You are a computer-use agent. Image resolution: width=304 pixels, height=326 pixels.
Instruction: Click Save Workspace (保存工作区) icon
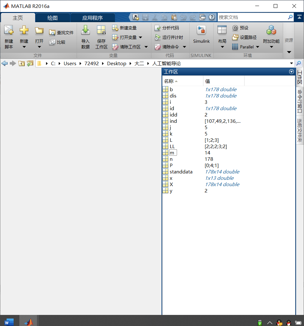point(101,30)
